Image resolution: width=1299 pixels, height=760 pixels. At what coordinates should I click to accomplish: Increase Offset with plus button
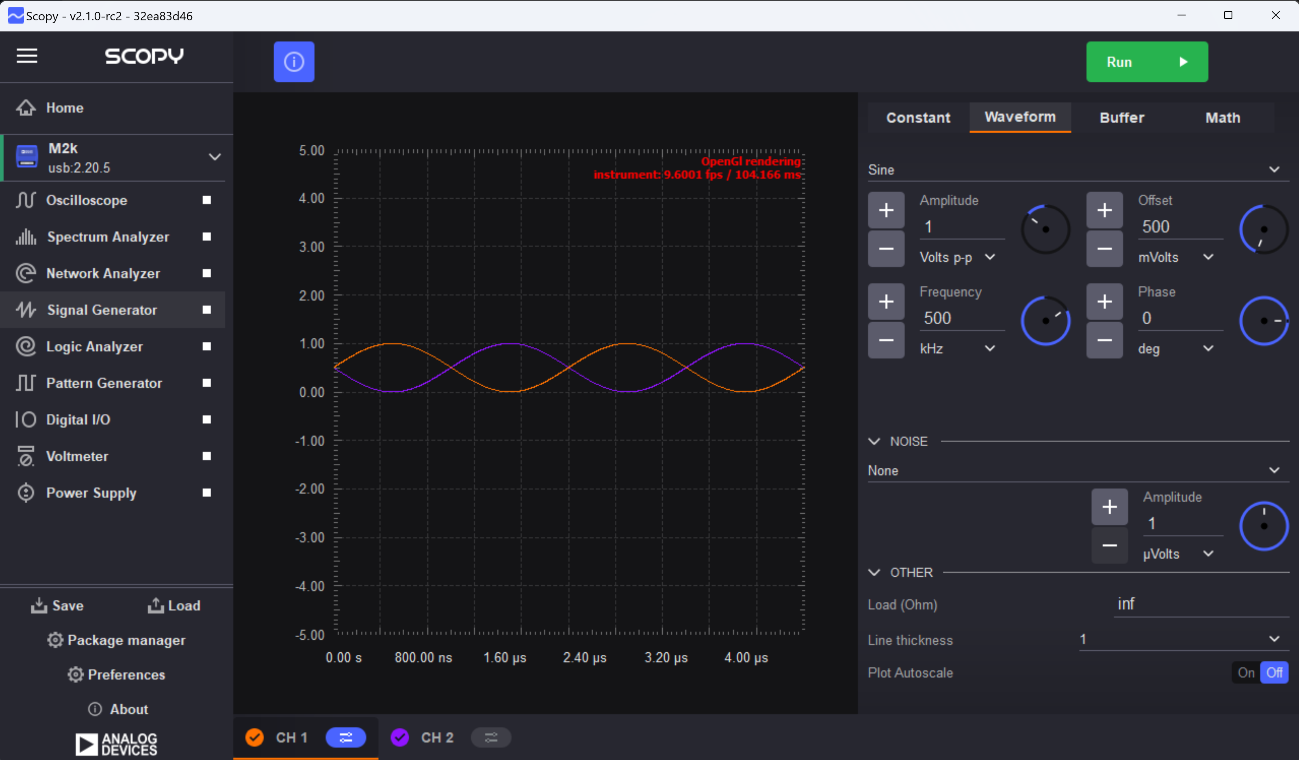coord(1105,211)
